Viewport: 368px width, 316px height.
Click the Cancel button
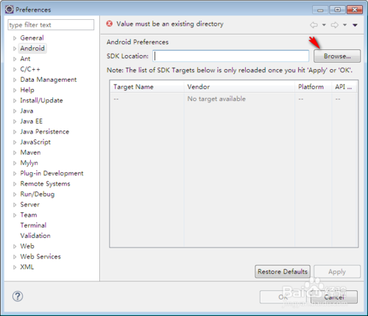[x=334, y=297]
